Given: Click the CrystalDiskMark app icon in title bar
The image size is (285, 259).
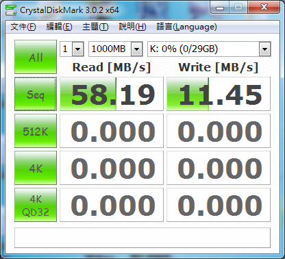Looking at the screenshot, I should click(11, 10).
